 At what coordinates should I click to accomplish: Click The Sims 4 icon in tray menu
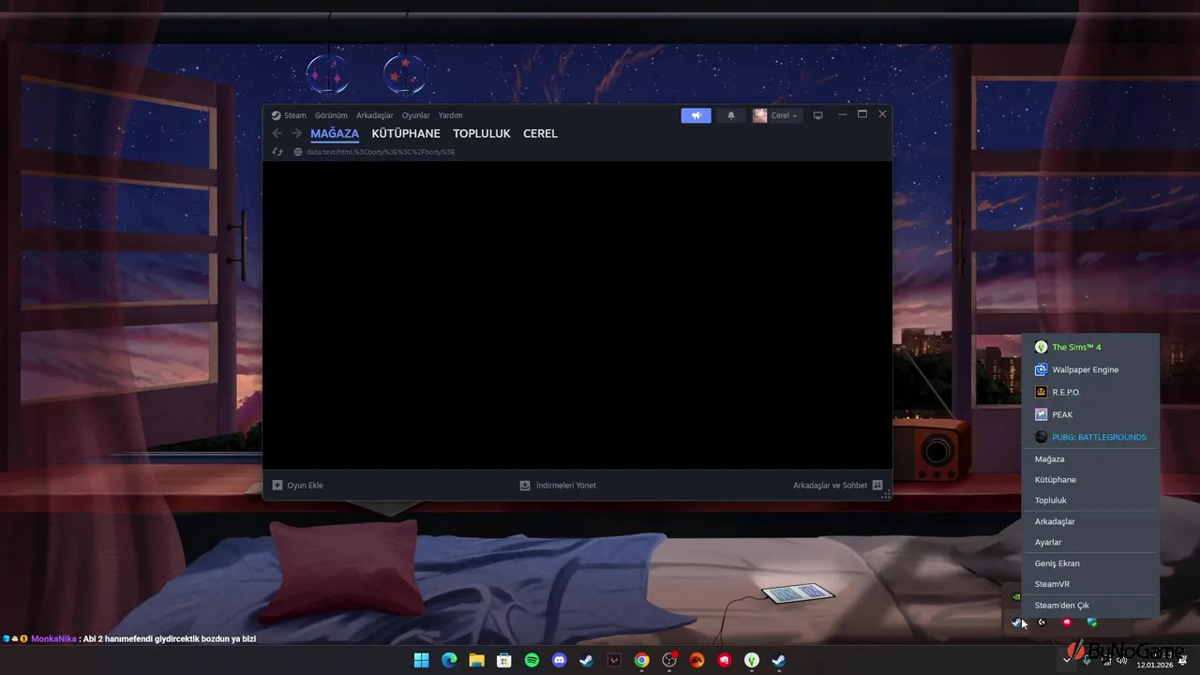click(1041, 347)
